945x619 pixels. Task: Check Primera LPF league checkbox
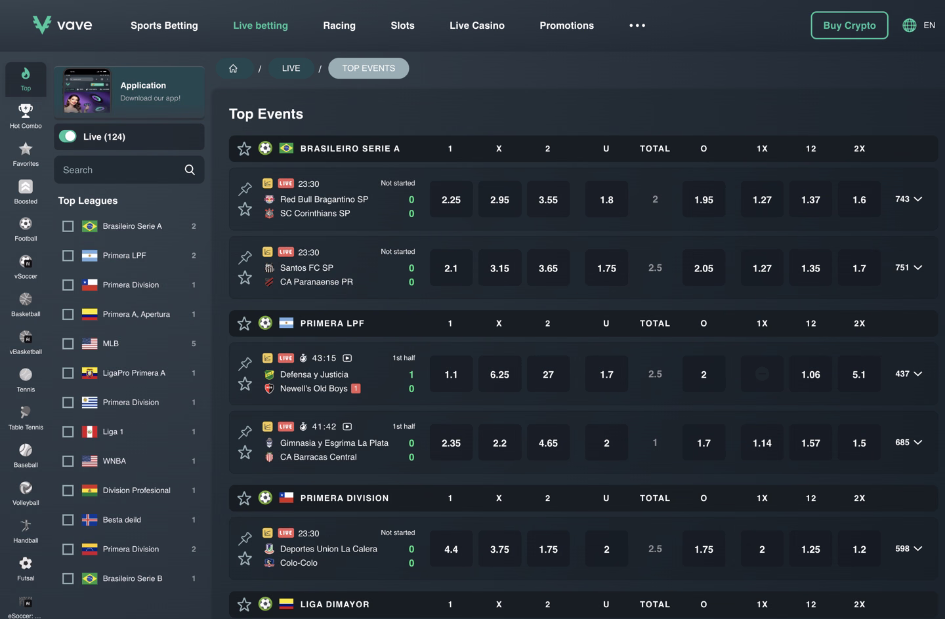pyautogui.click(x=68, y=256)
